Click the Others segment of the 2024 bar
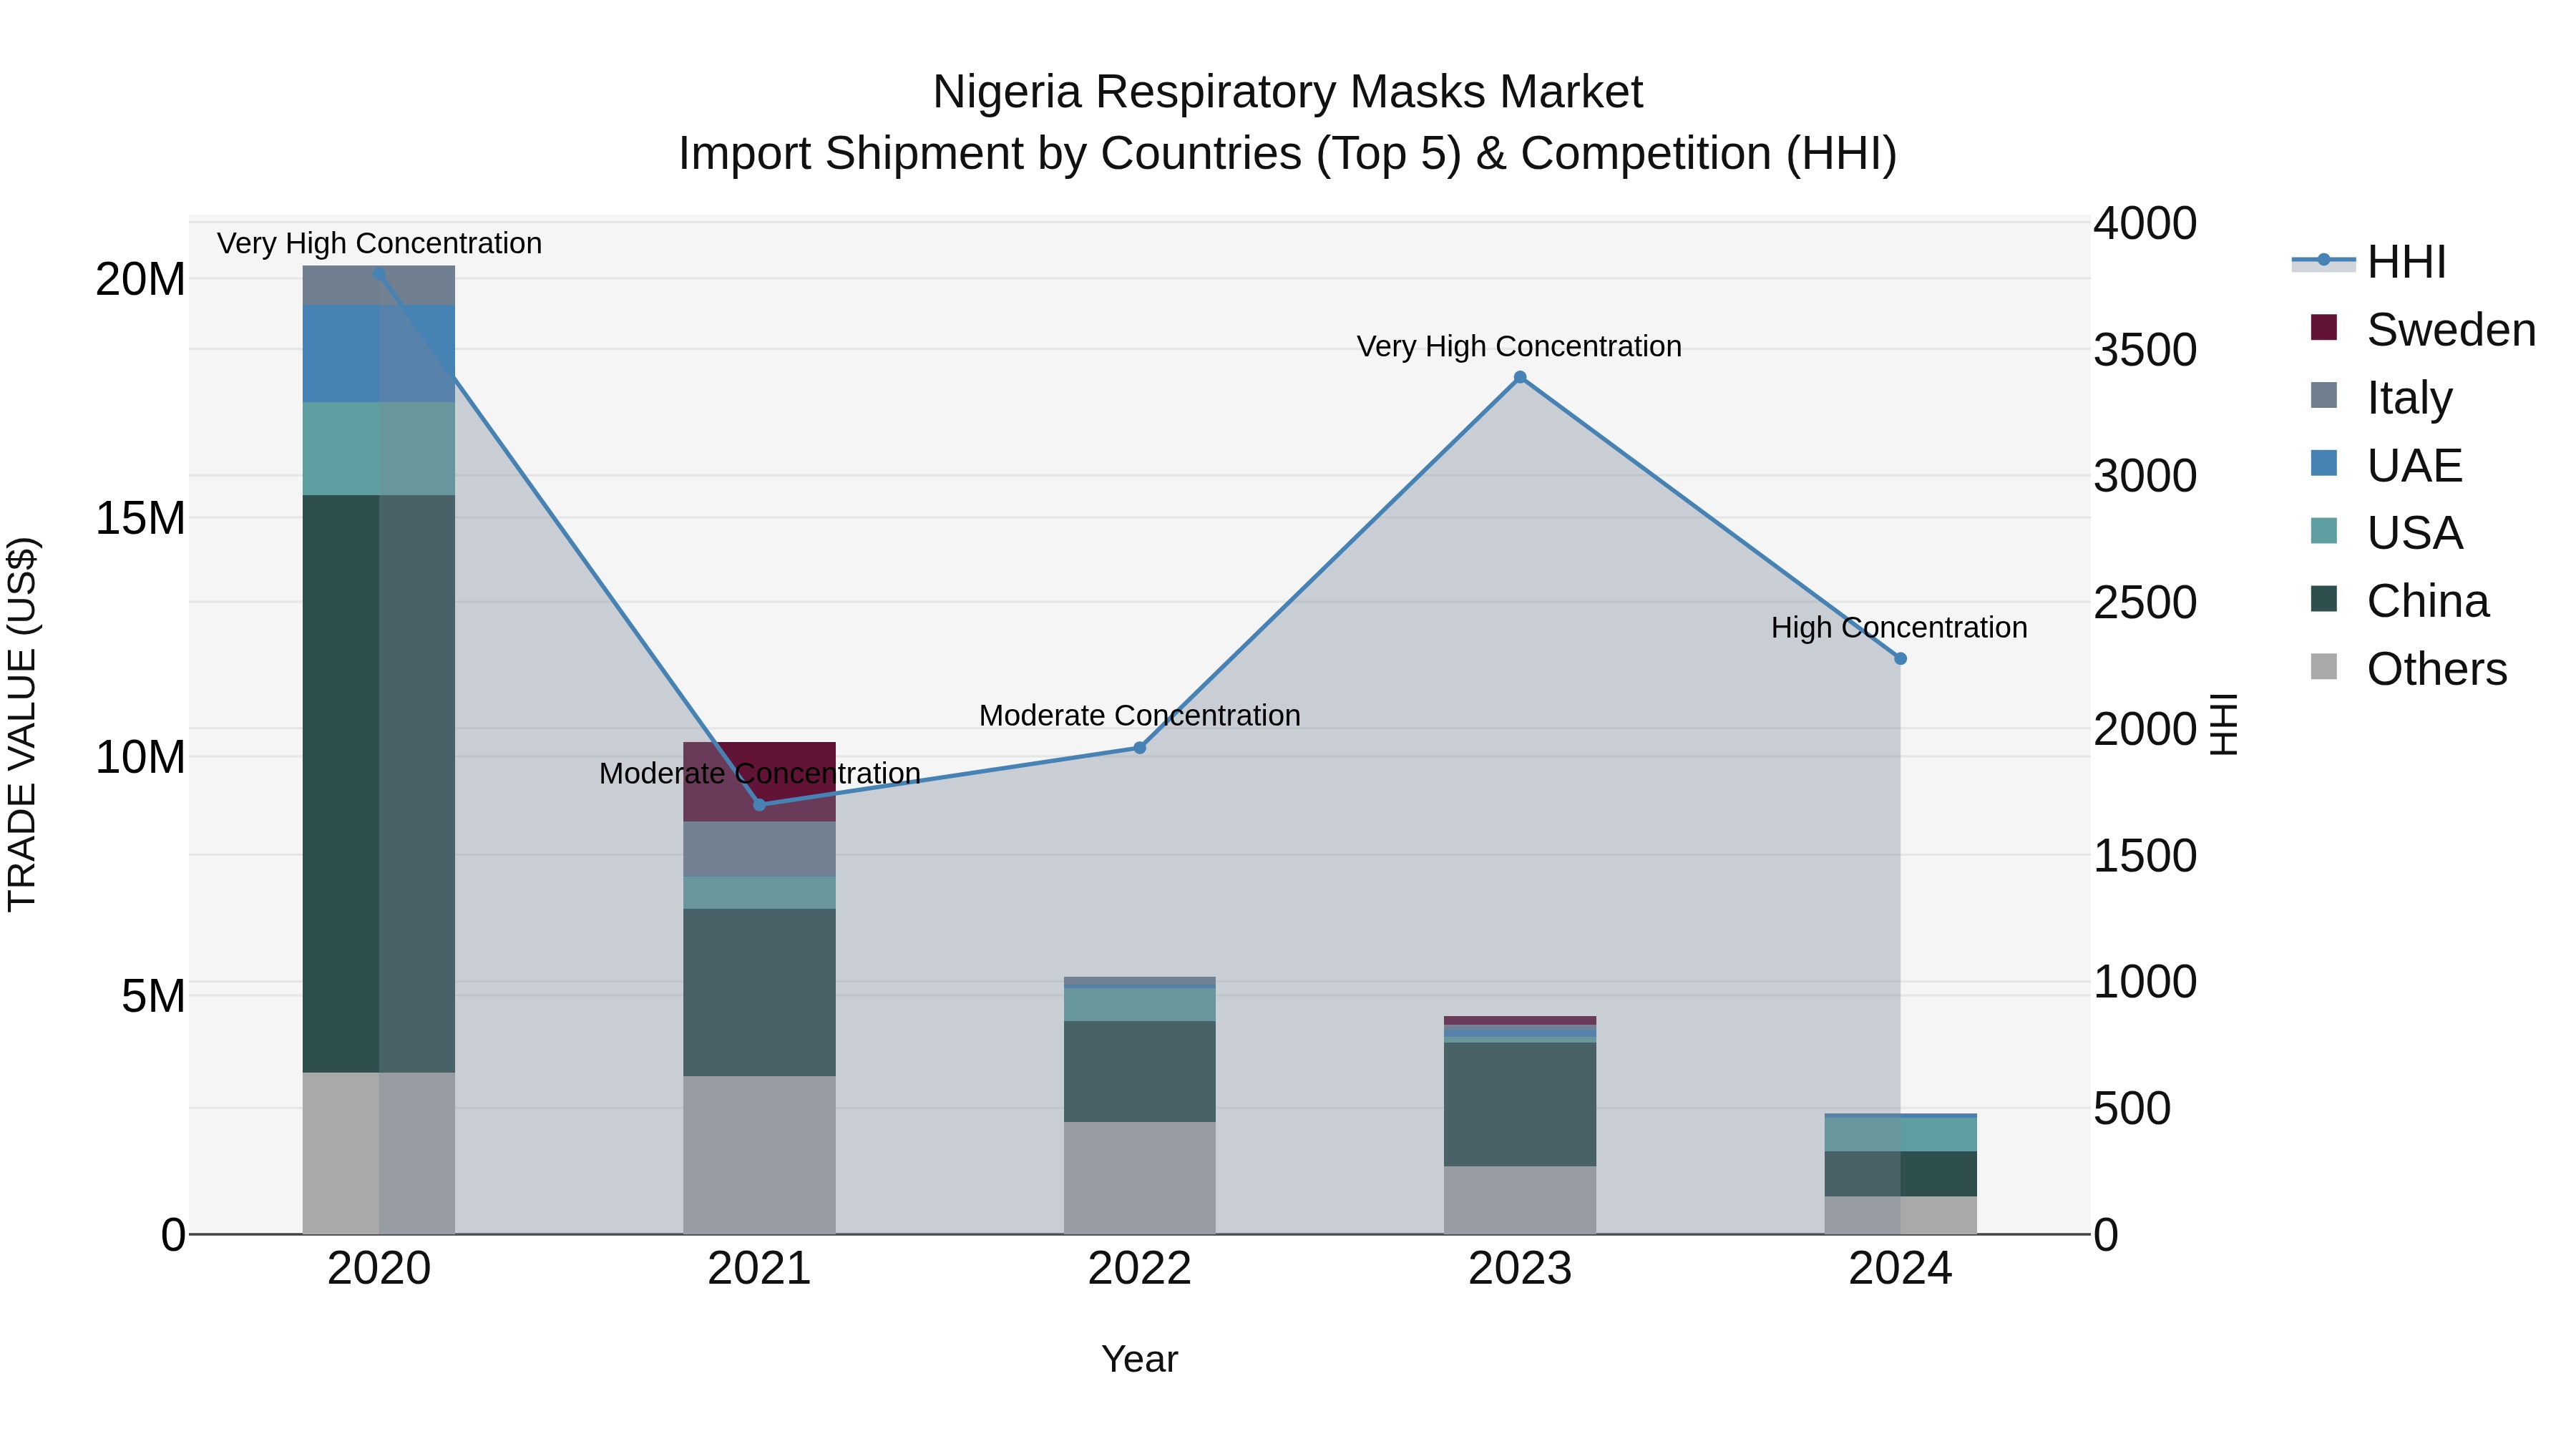The height and width of the screenshot is (1449, 2576). pos(1901,1215)
